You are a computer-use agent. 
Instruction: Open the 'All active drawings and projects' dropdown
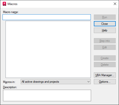(56, 82)
